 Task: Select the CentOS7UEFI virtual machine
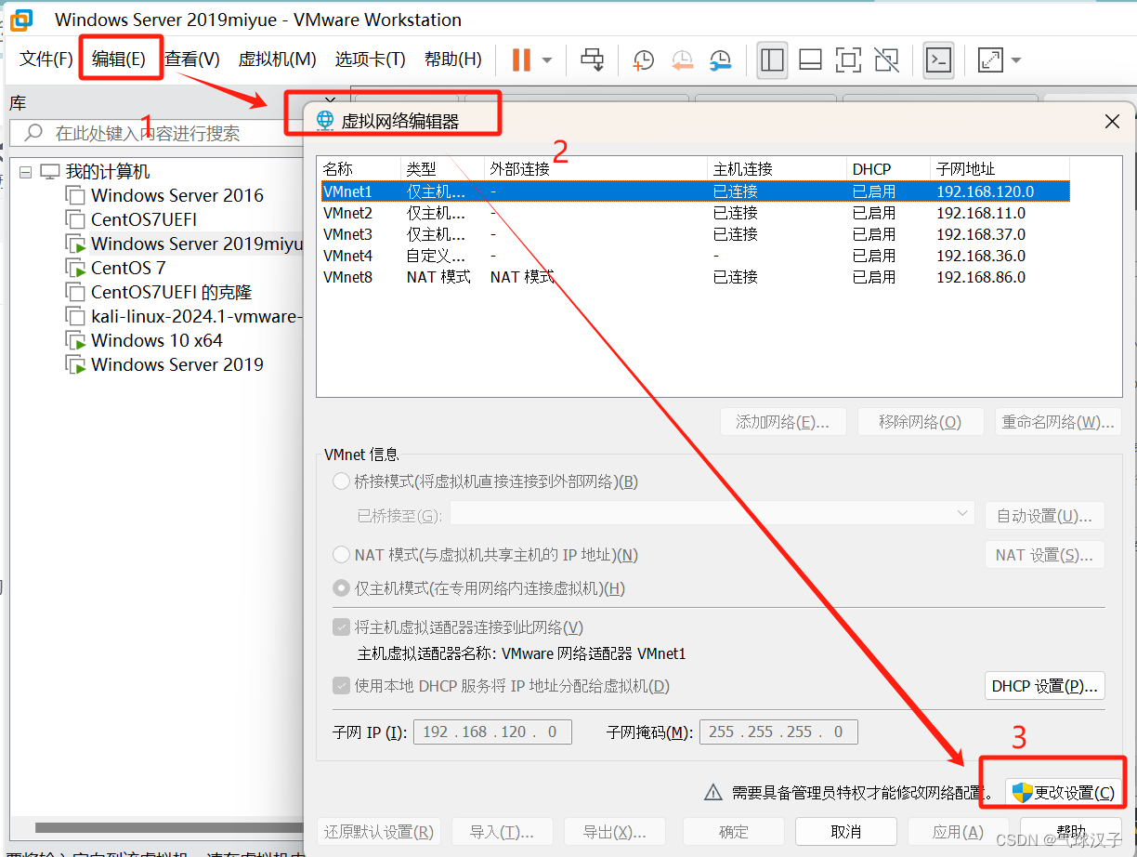[x=144, y=219]
